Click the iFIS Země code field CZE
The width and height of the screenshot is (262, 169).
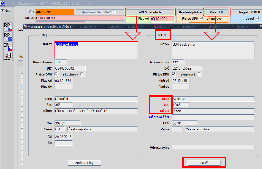(60, 129)
